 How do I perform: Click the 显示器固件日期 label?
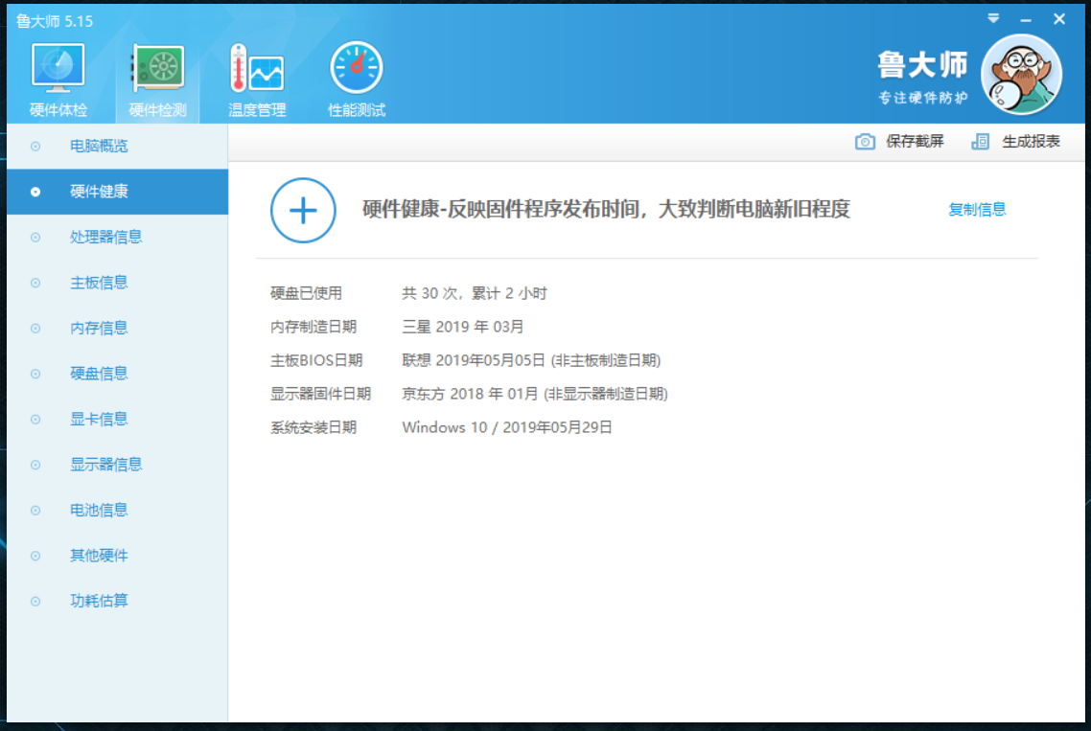point(320,394)
